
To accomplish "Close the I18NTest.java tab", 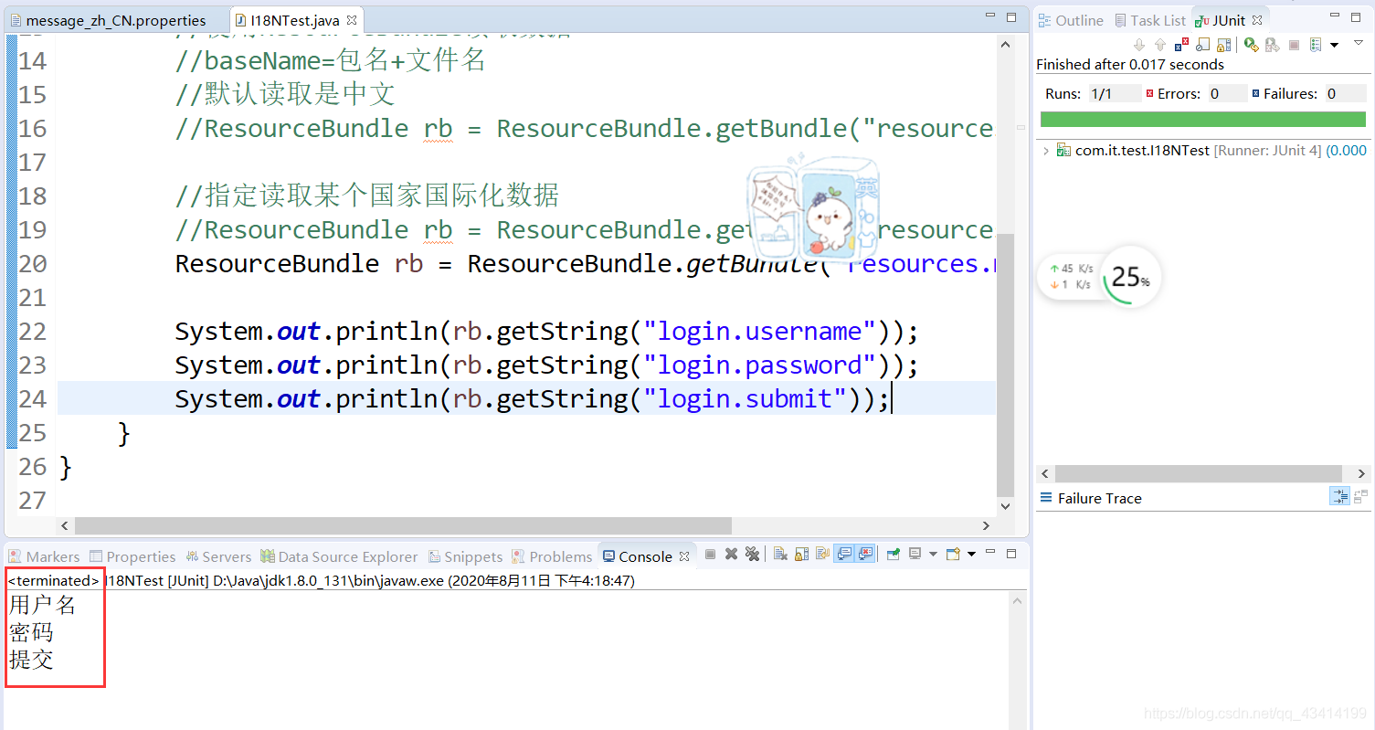I will pos(352,20).
